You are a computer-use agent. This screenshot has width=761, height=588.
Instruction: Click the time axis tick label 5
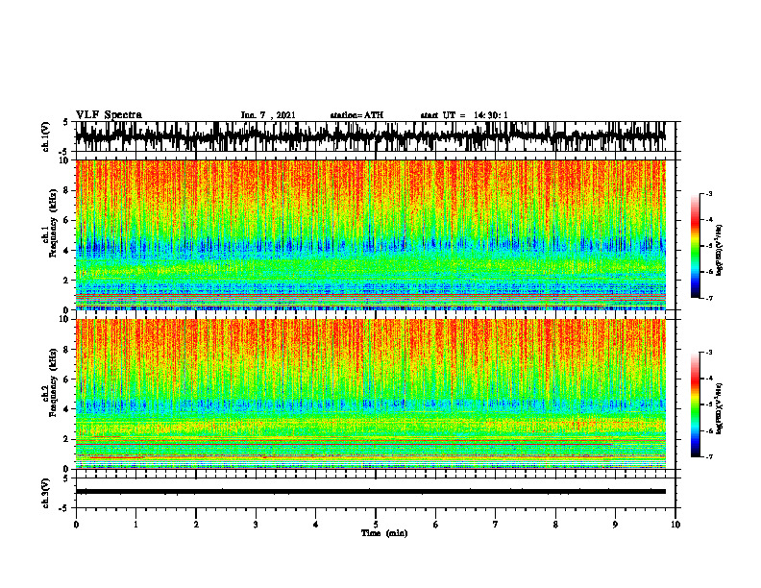376,525
